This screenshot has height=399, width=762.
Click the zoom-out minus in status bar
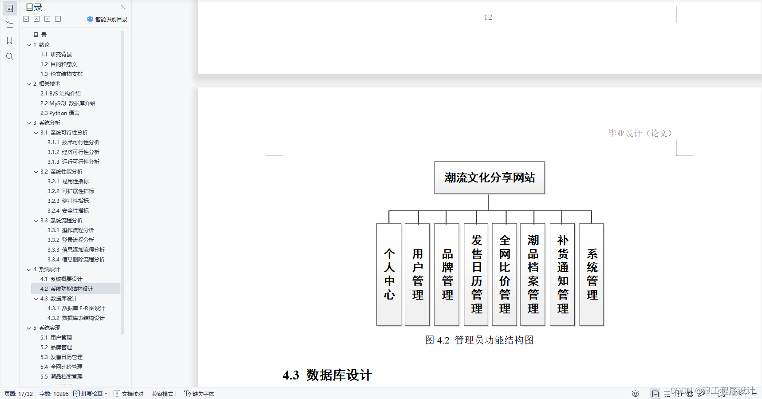pos(754,394)
